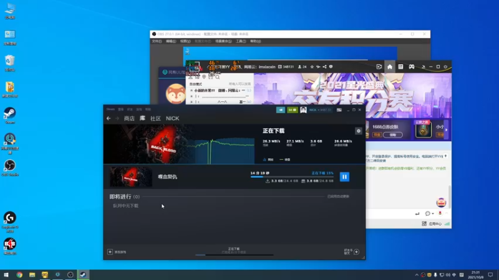Click the YY location pin icon

[204, 77]
